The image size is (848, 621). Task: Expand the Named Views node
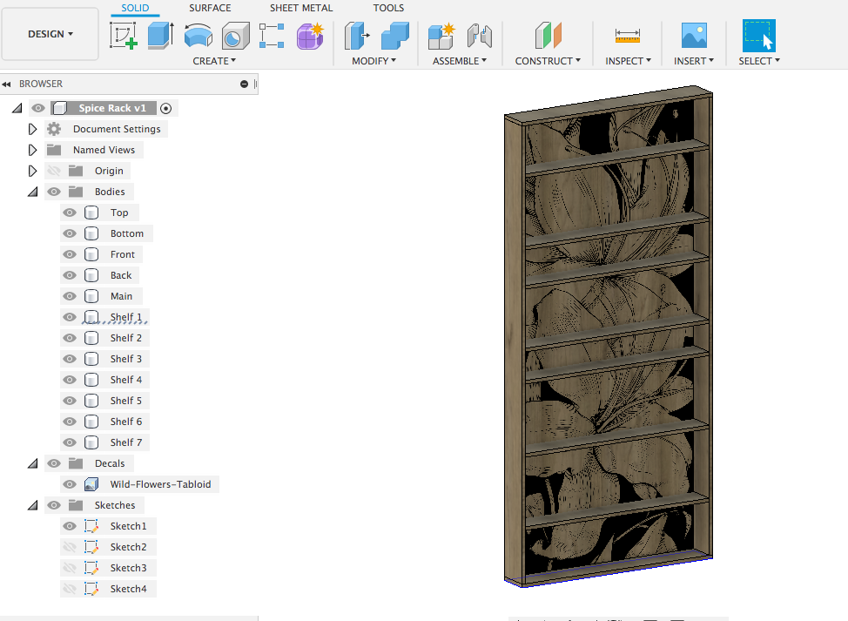32,150
